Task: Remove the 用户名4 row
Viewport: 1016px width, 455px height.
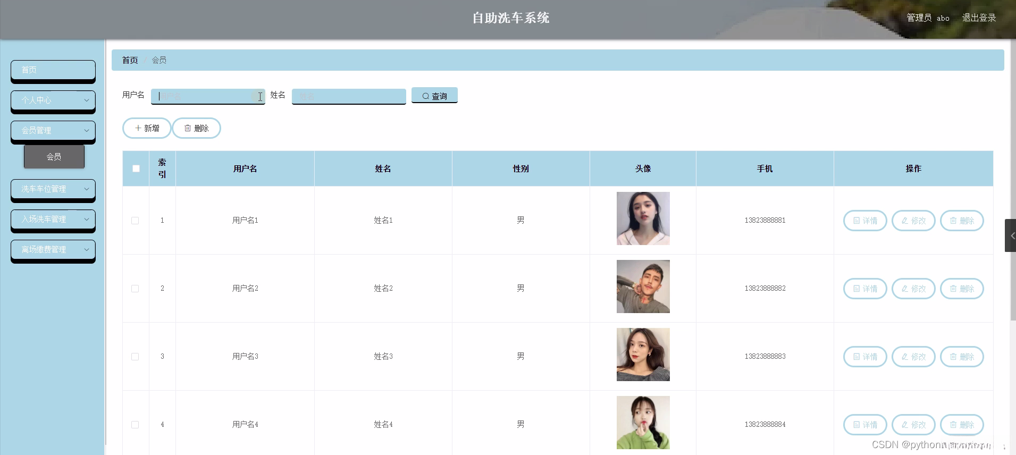Action: tap(962, 425)
